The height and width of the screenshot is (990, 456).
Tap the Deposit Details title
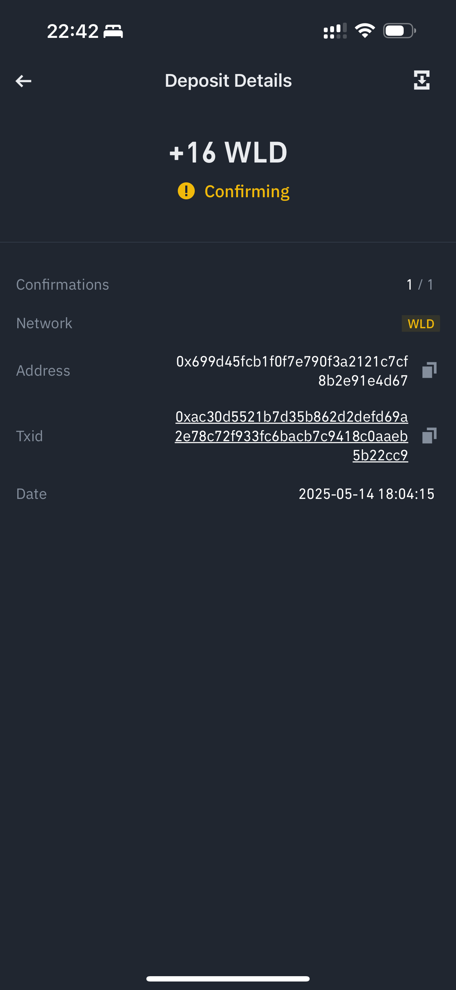pyautogui.click(x=228, y=80)
